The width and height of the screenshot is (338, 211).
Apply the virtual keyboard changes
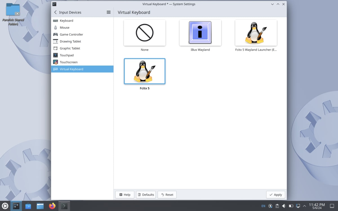tap(275, 195)
